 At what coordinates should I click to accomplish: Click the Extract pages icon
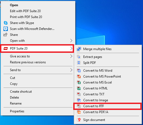[79, 57]
